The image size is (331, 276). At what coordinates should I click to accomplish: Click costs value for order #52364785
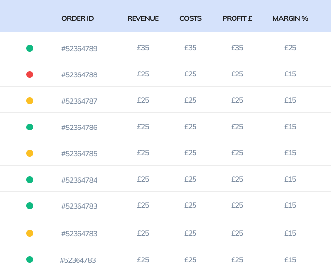coord(191,153)
